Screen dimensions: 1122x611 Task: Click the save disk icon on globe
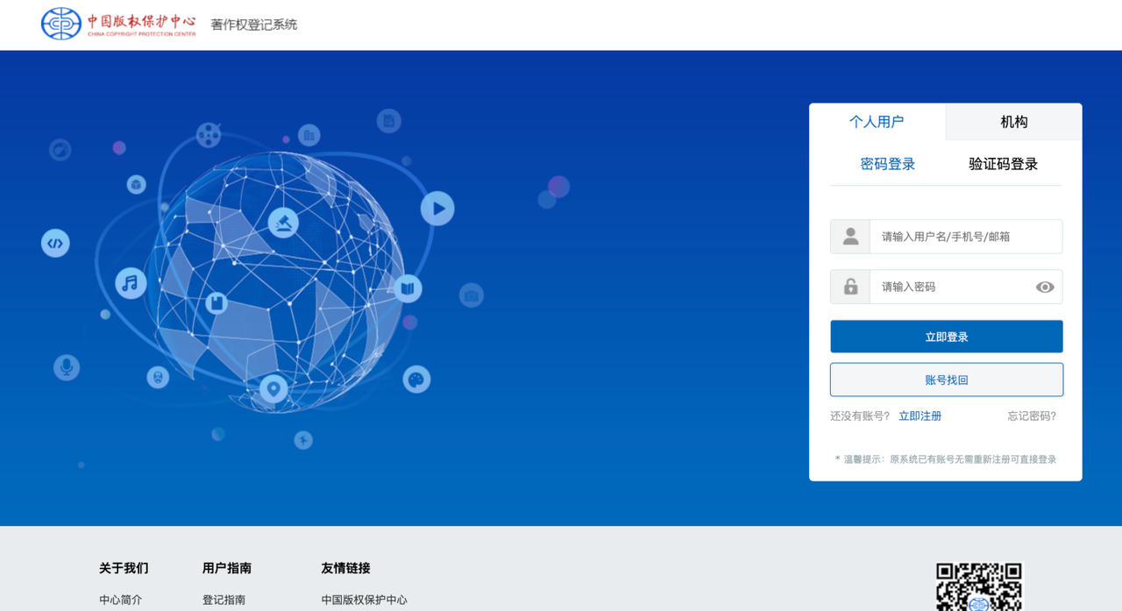point(217,303)
